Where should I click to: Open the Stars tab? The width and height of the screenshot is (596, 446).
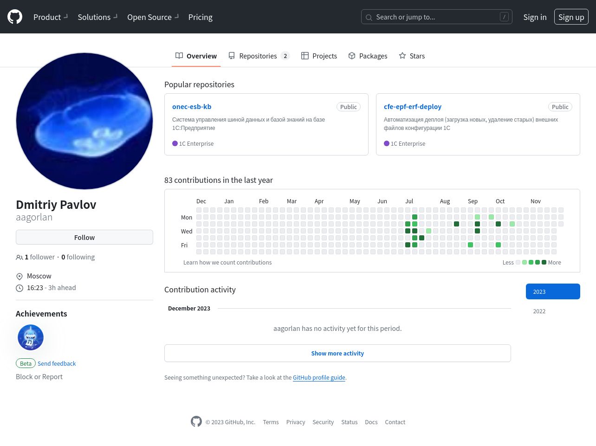[412, 56]
